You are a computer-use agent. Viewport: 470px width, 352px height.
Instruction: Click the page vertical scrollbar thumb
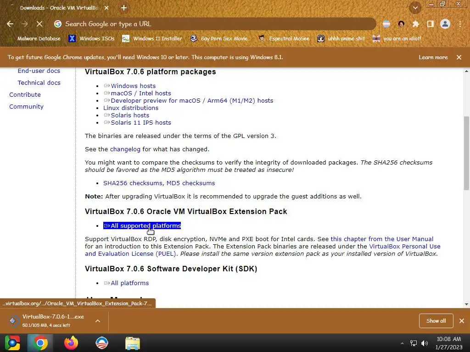(466, 153)
